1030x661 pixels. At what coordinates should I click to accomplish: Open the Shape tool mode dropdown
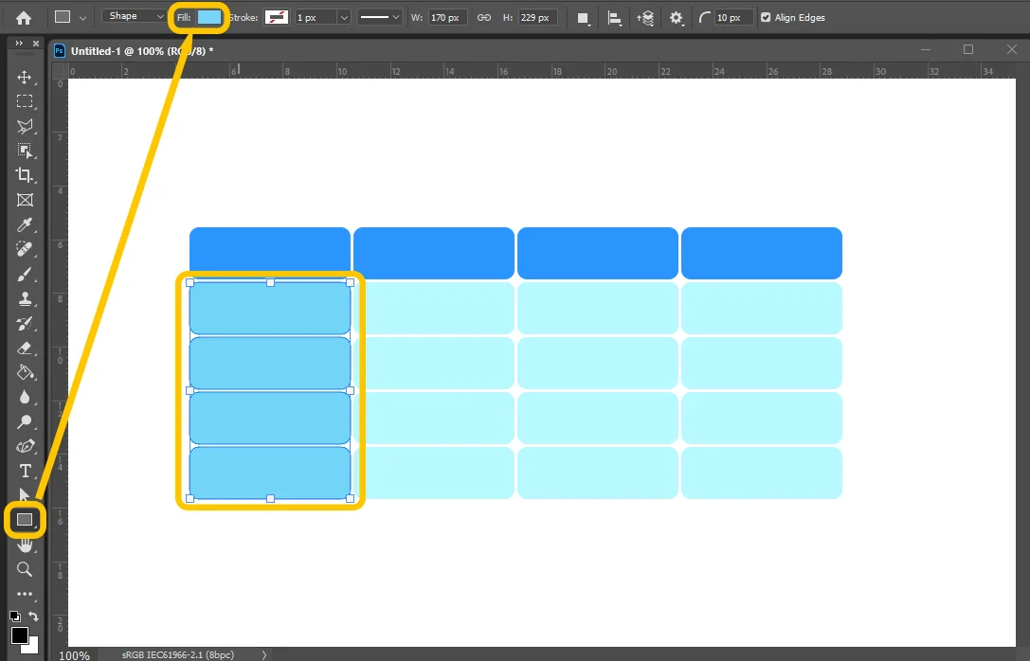pos(136,16)
